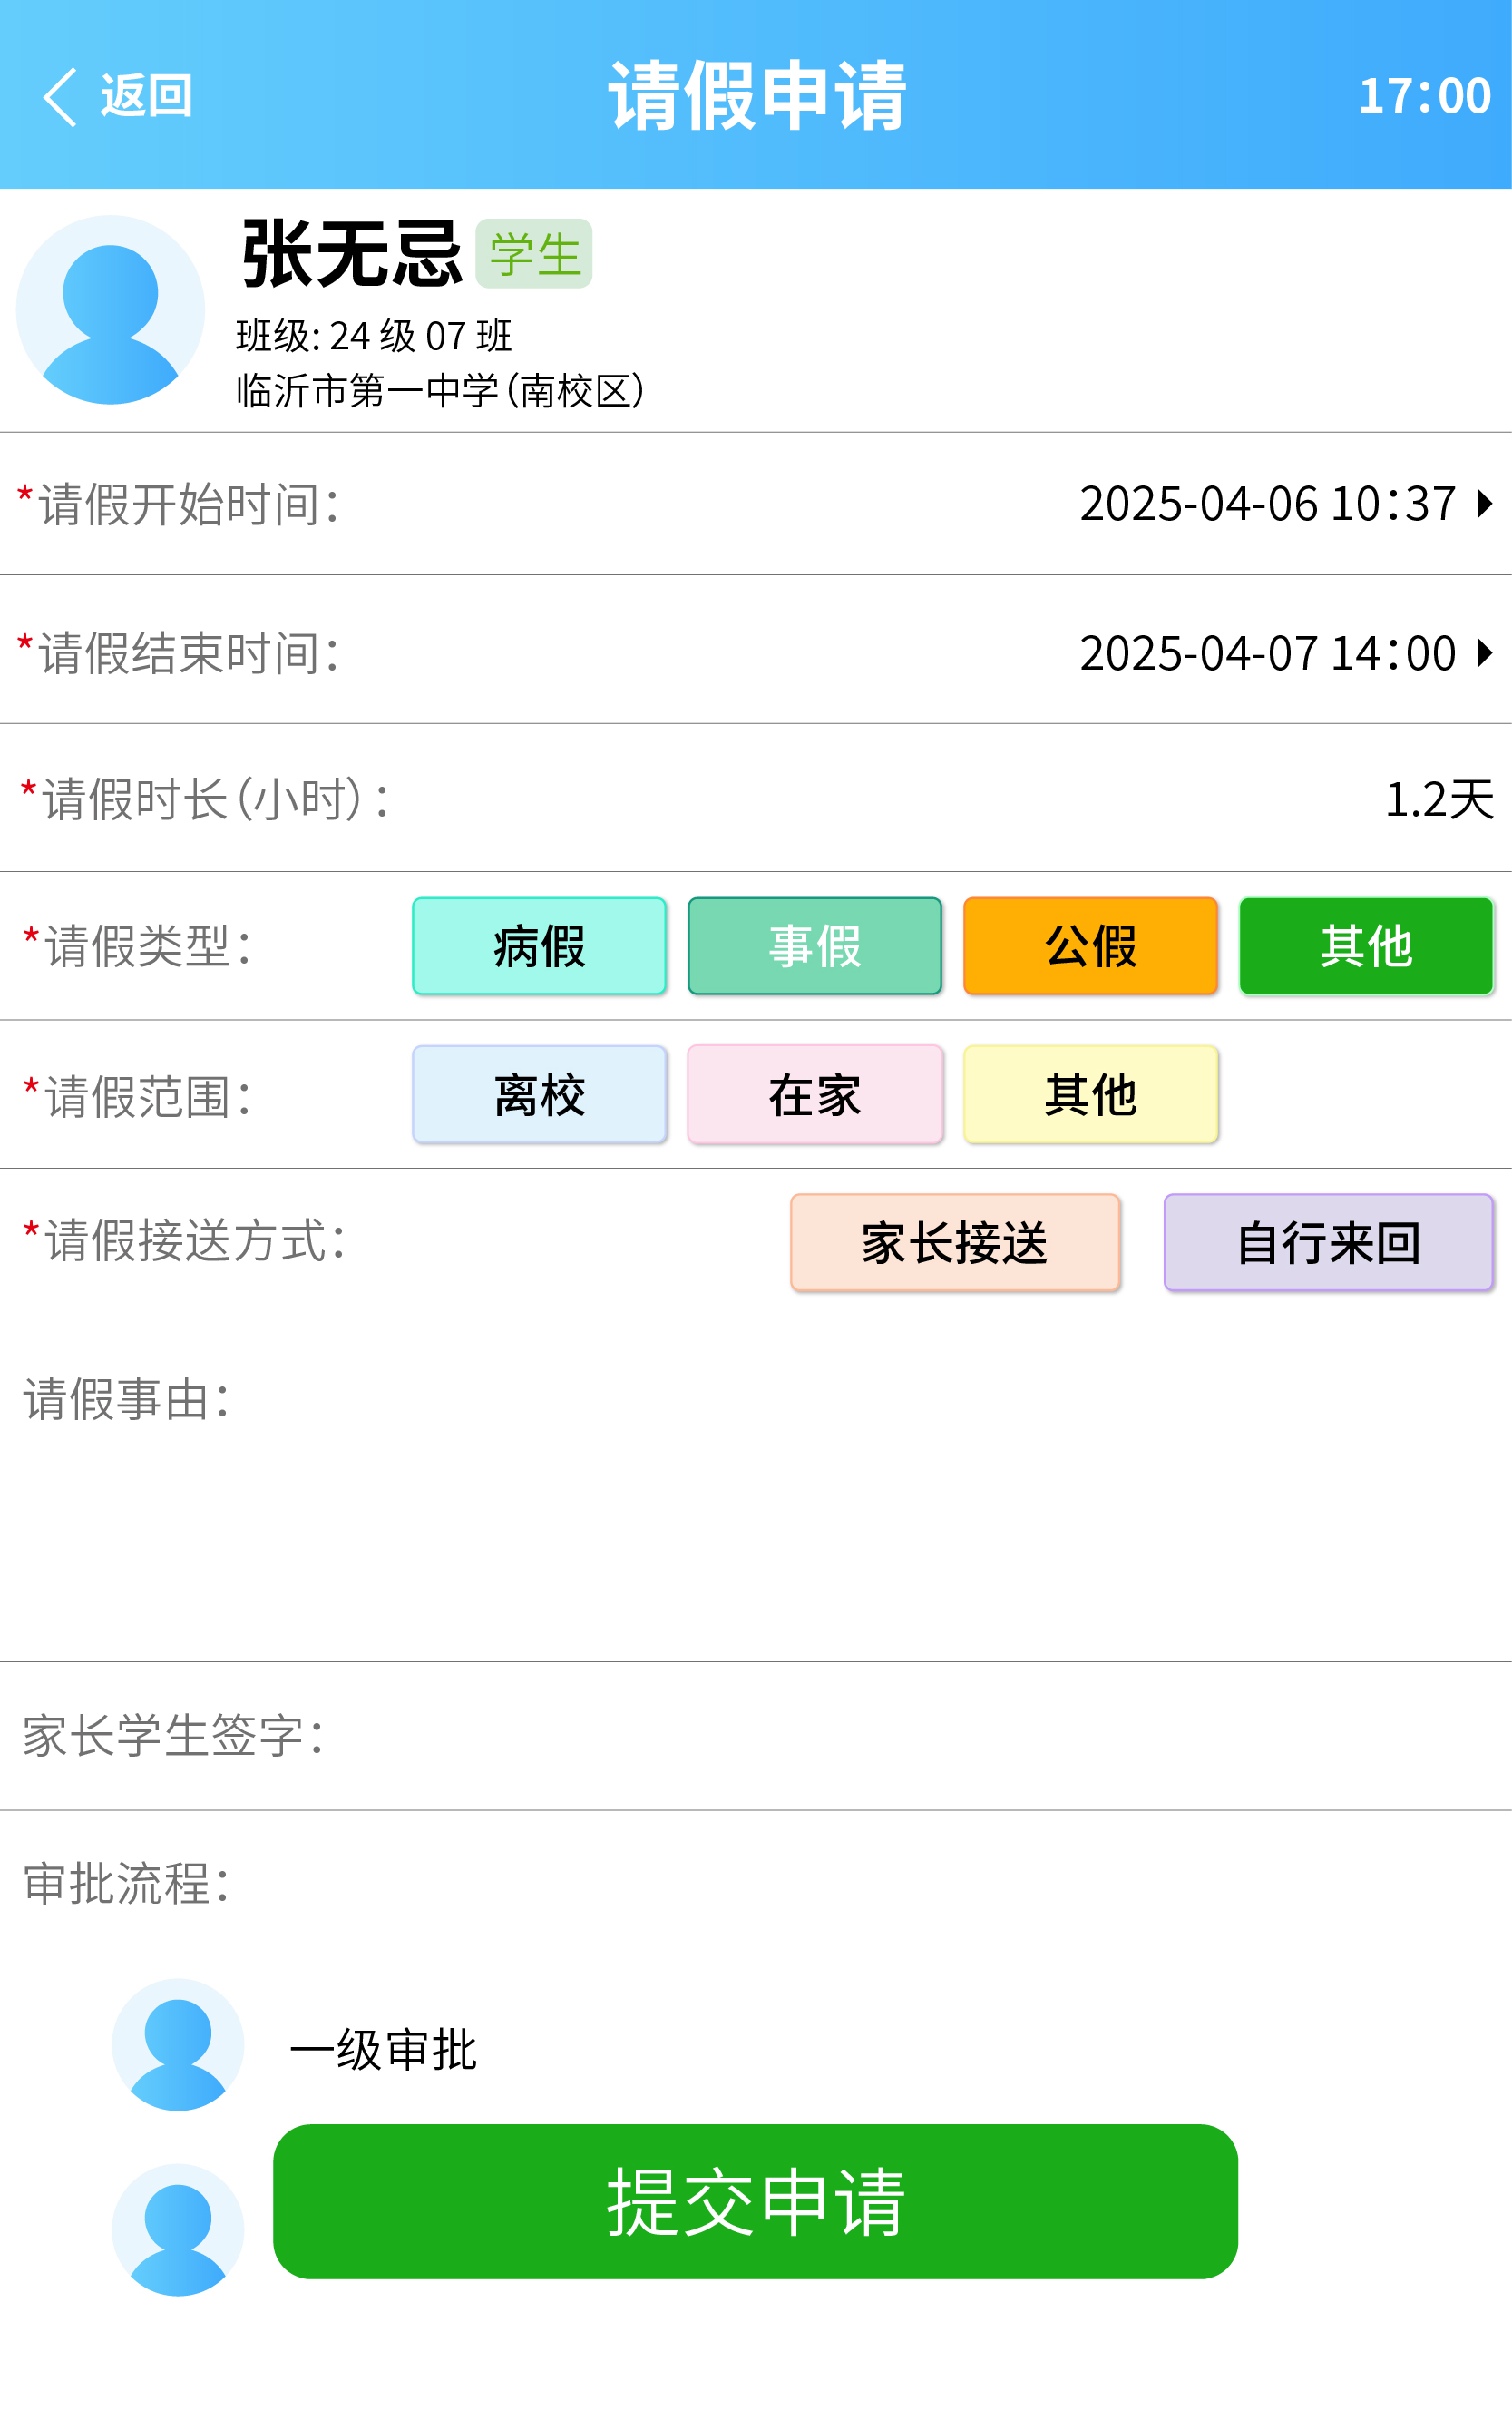Tap the student profile avatar

(110, 310)
